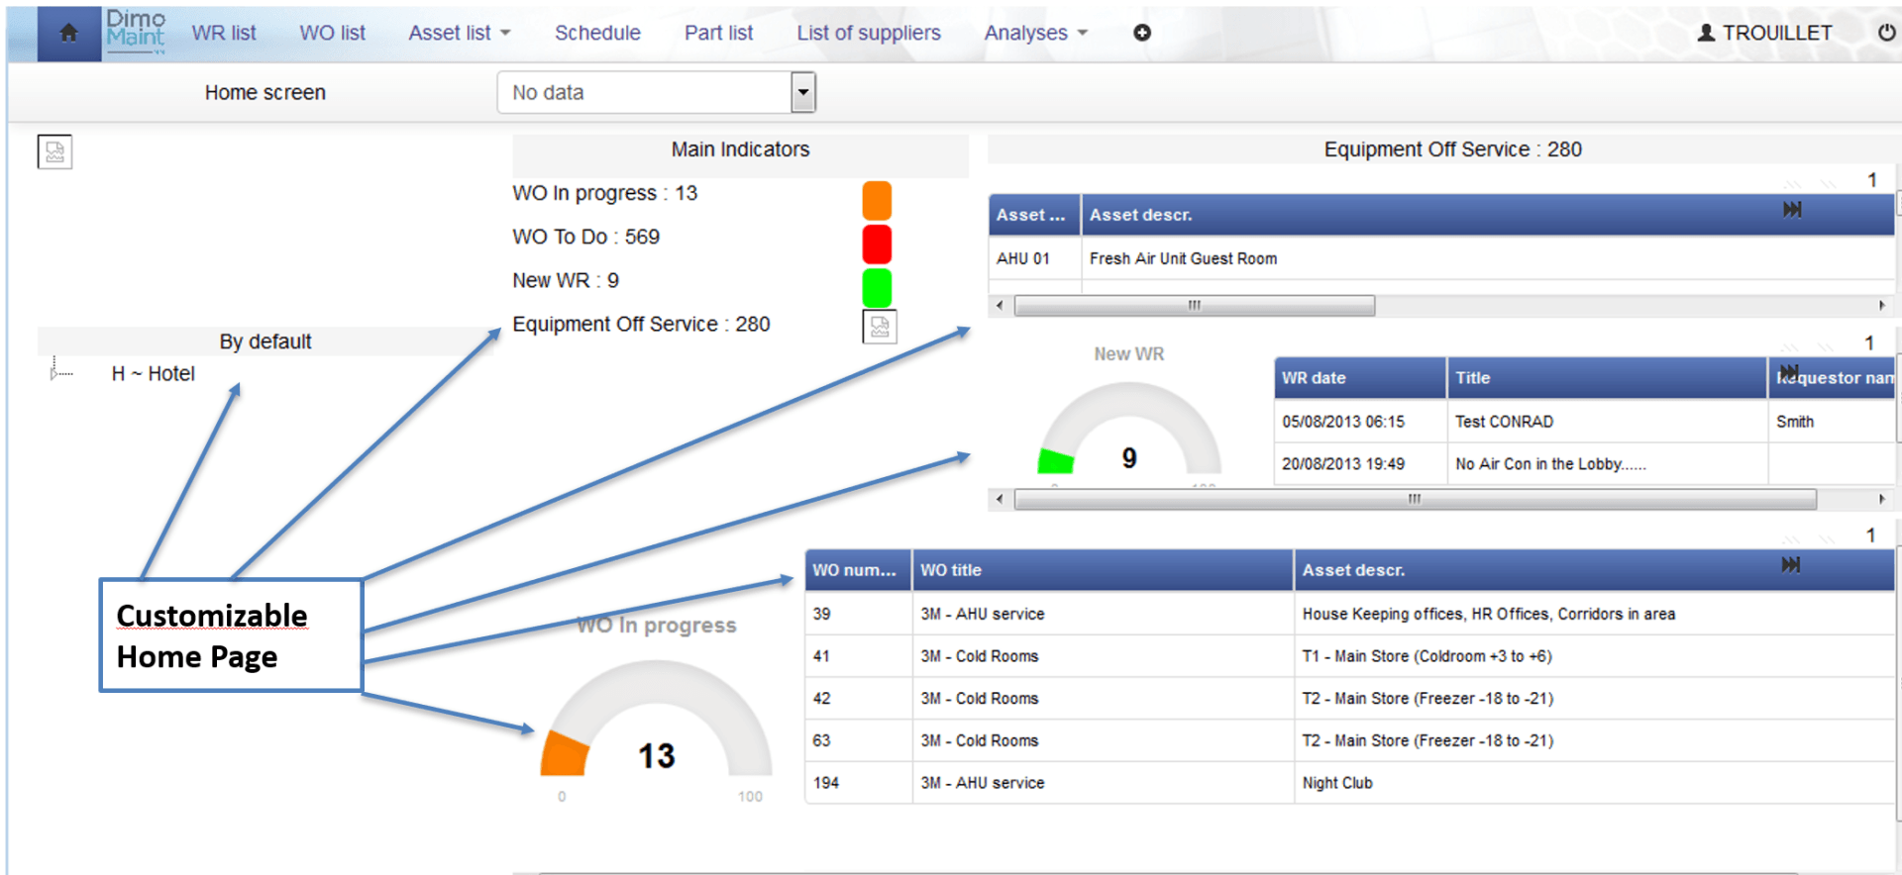
Task: Click the TROUILLET user name
Action: click(1777, 33)
